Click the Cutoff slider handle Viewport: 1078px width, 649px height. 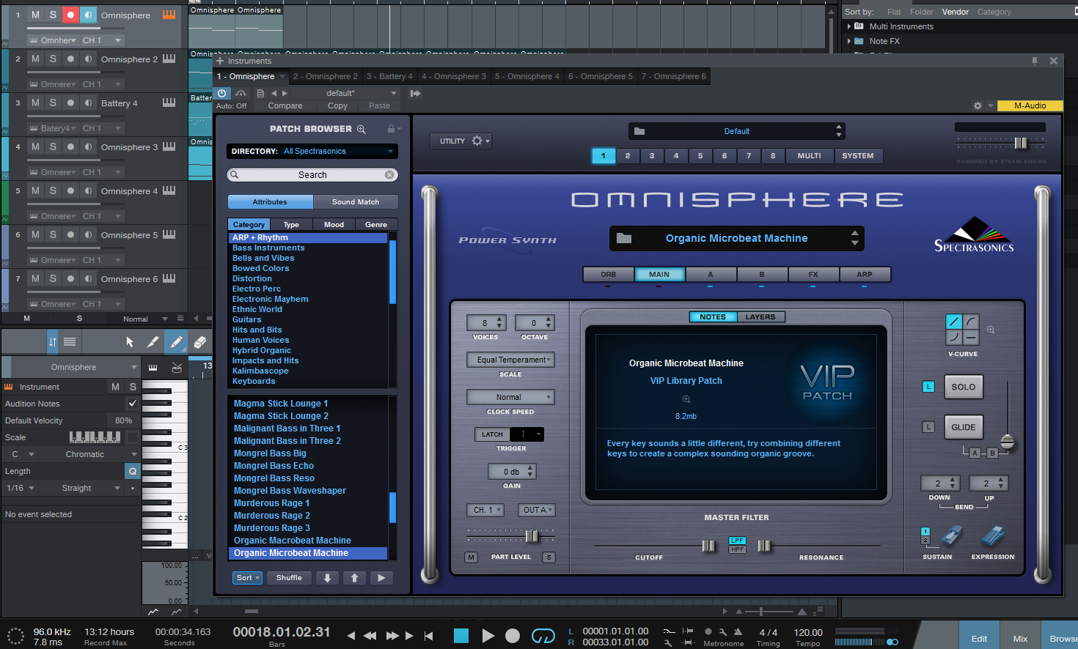coord(708,546)
